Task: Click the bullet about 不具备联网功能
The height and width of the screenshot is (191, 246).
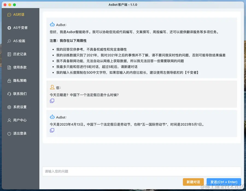Action: (120, 61)
